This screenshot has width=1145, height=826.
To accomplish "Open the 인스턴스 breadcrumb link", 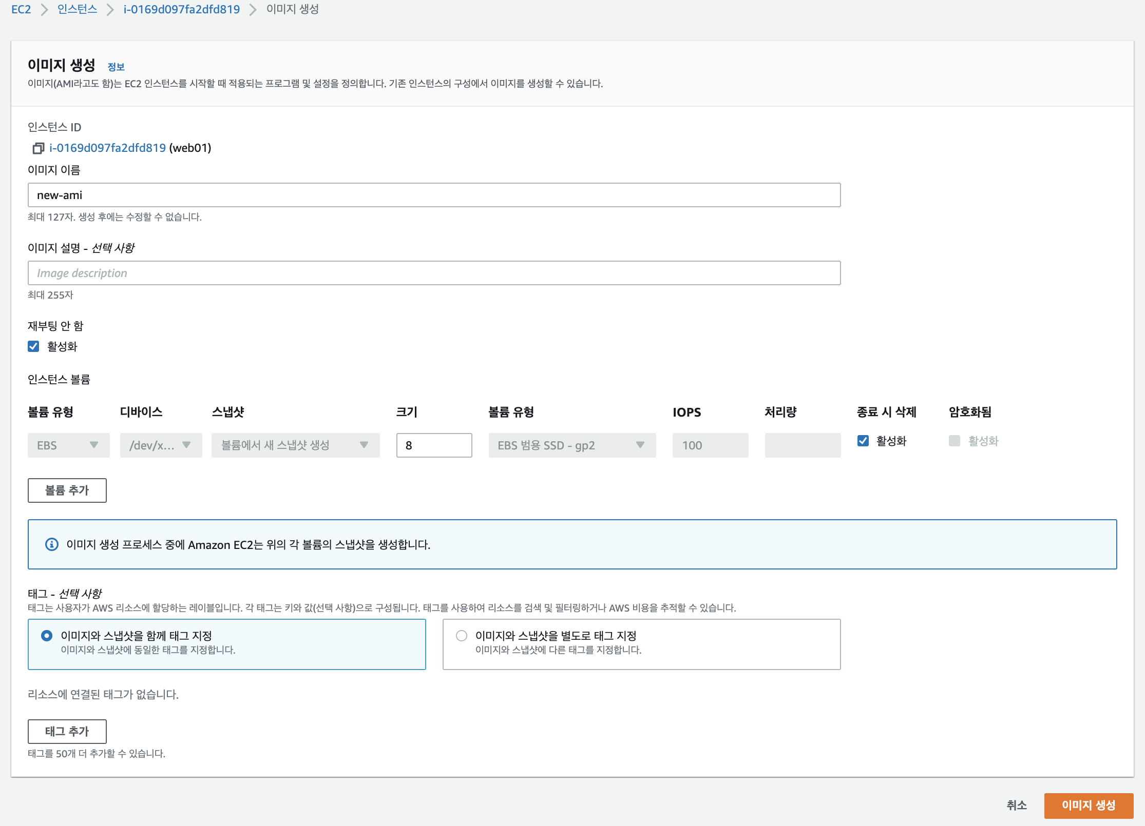I will pyautogui.click(x=77, y=9).
